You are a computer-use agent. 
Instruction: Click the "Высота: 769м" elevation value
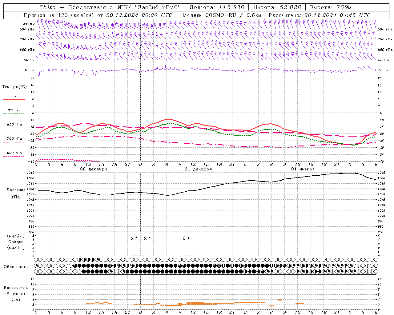tap(330, 7)
